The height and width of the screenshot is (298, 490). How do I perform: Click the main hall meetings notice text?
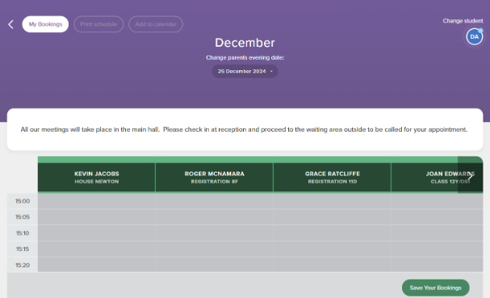point(244,129)
